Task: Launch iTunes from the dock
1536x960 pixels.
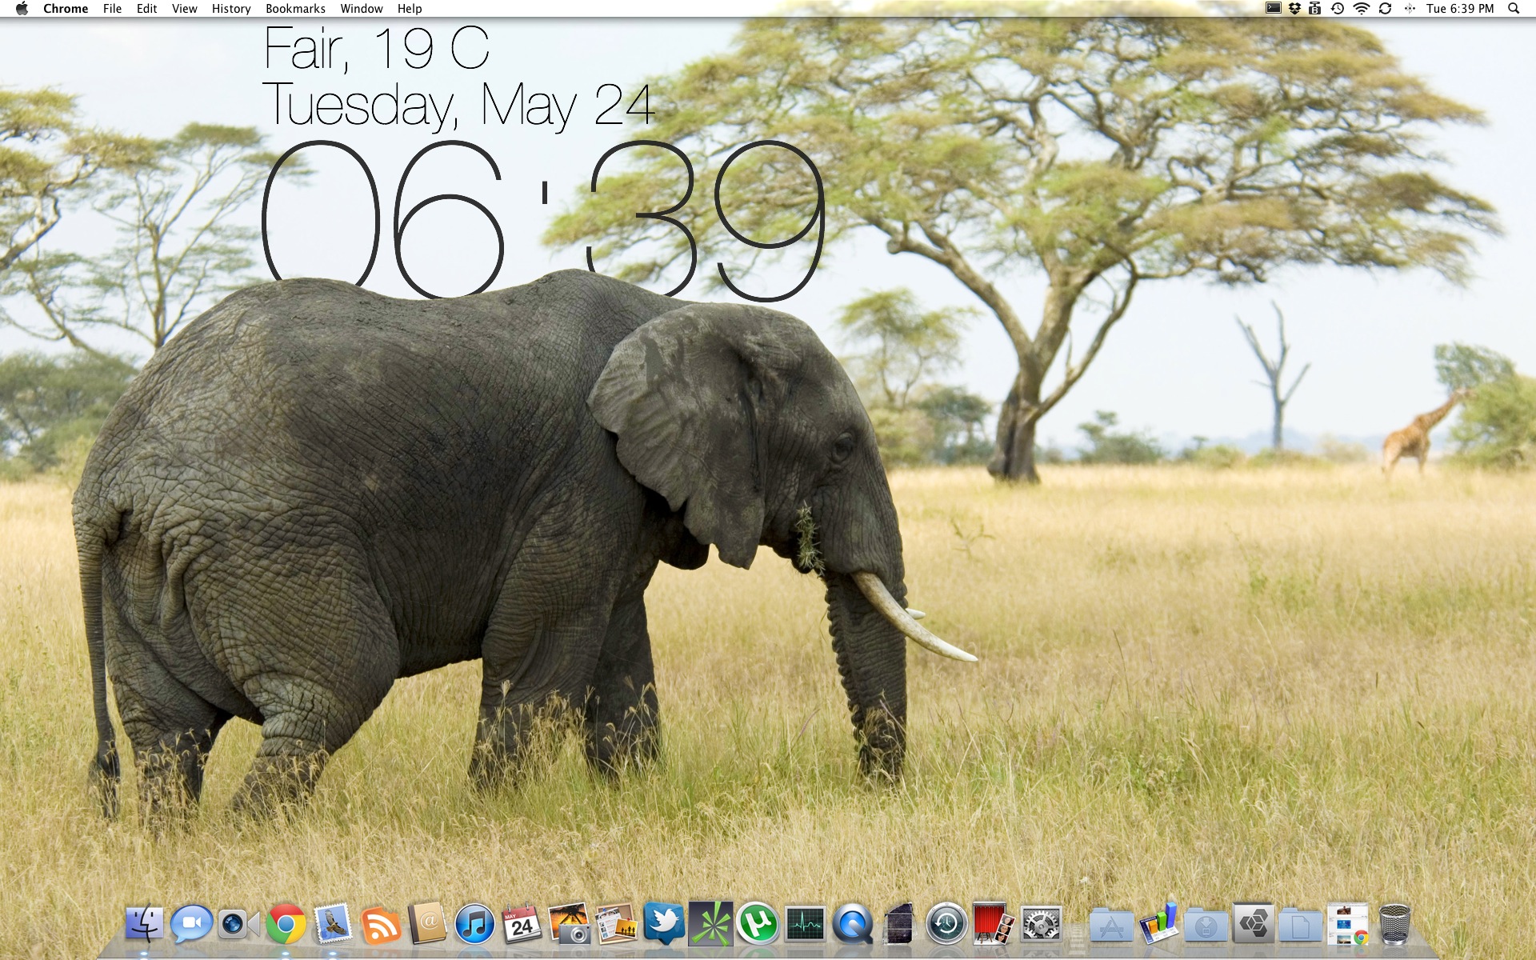Action: tap(474, 925)
